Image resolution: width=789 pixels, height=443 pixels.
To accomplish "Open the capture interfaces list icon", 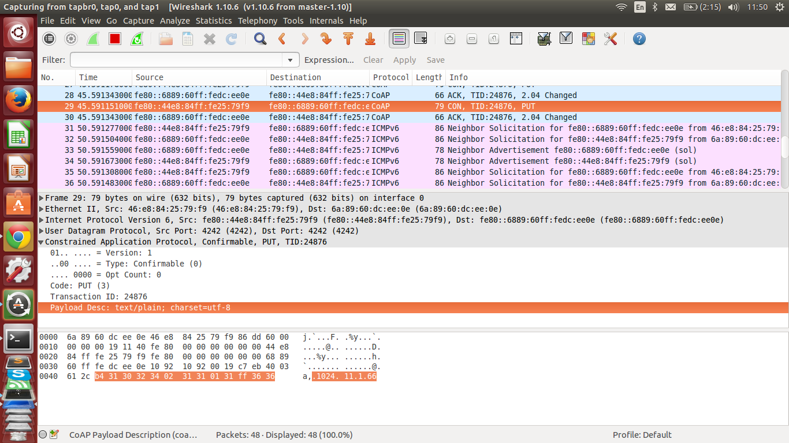I will [49, 39].
